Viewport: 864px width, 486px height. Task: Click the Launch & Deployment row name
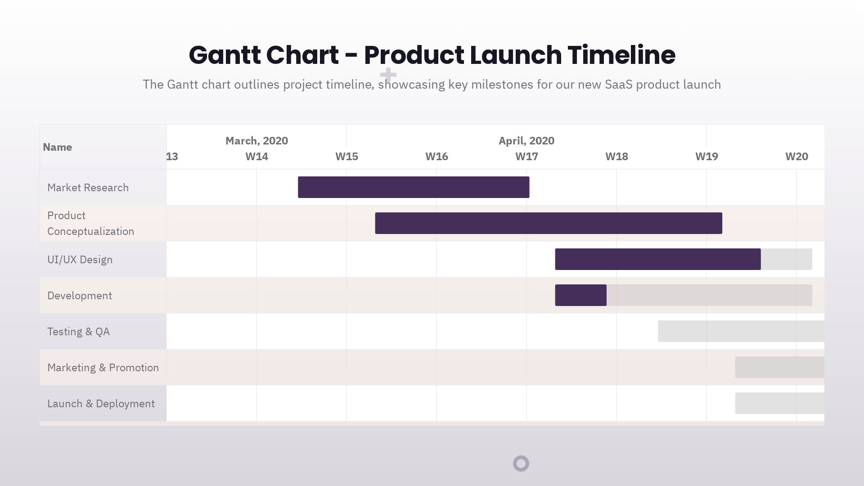tap(101, 404)
